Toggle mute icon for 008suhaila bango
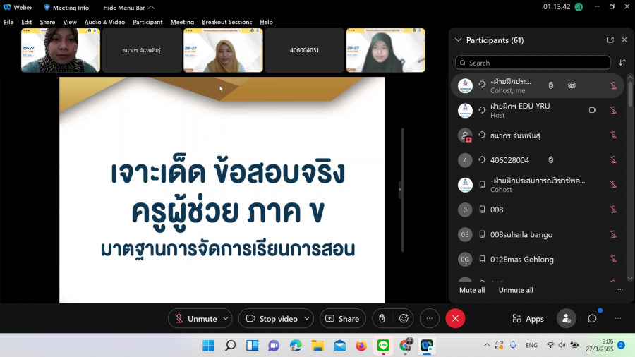635x357 pixels. pos(613,234)
